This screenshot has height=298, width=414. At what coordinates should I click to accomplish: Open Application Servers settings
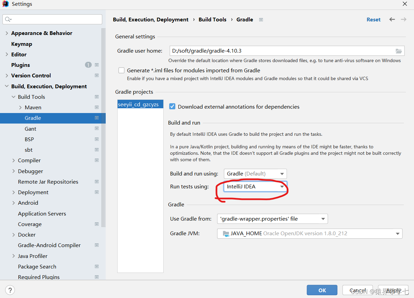(x=42, y=213)
